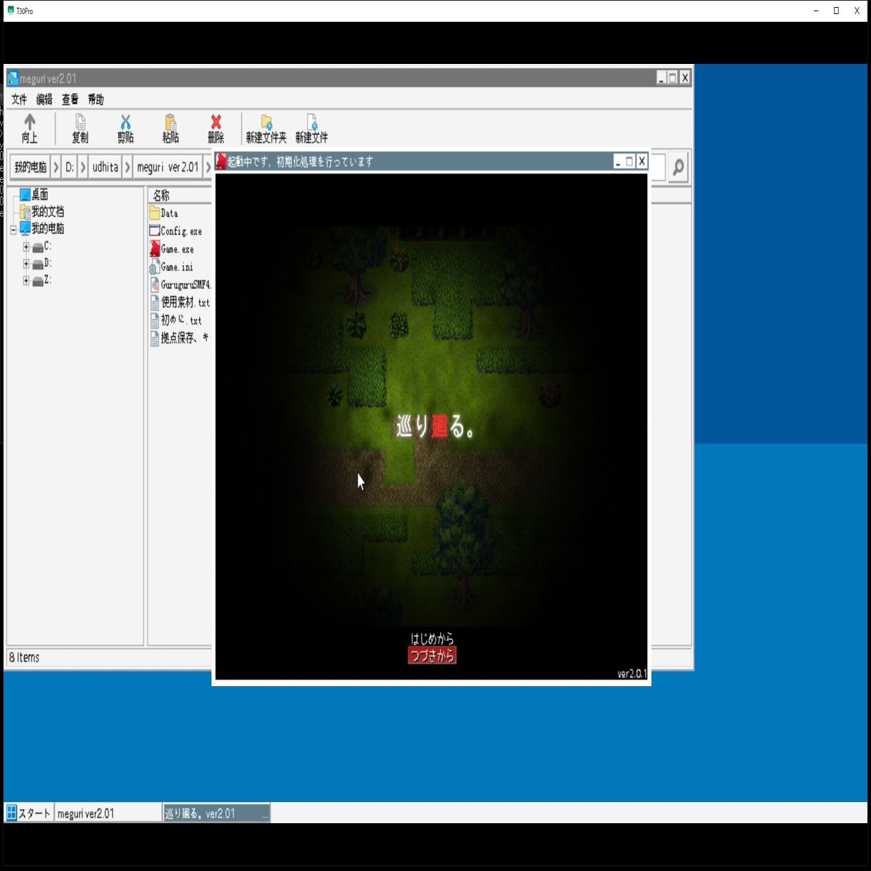871x871 pixels.
Task: Click the 8 Items status bar text
Action: click(x=24, y=657)
